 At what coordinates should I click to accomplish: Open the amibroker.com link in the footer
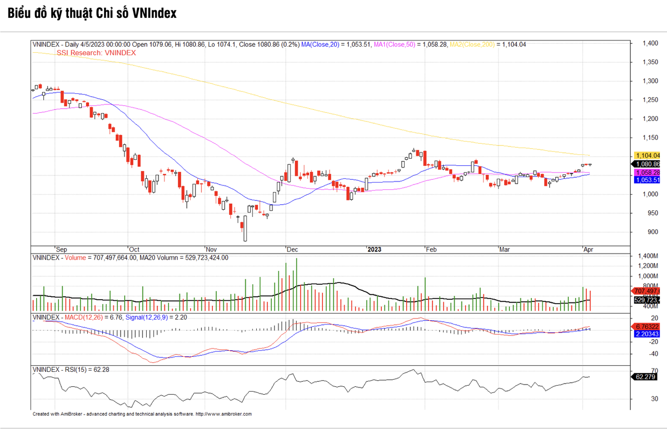[x=228, y=414]
